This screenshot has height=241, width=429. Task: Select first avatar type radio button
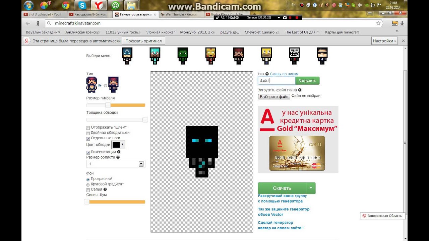100,85
